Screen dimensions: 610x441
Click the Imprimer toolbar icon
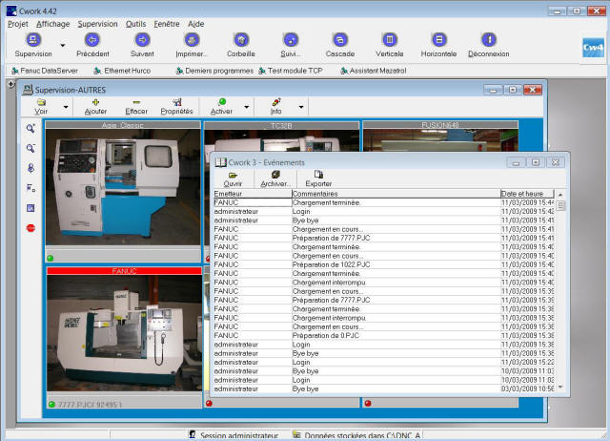pos(192,40)
